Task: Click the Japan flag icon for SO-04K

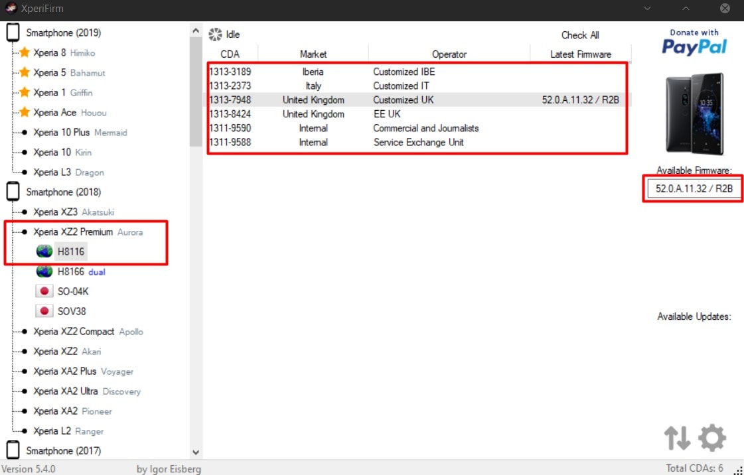Action: [x=44, y=291]
